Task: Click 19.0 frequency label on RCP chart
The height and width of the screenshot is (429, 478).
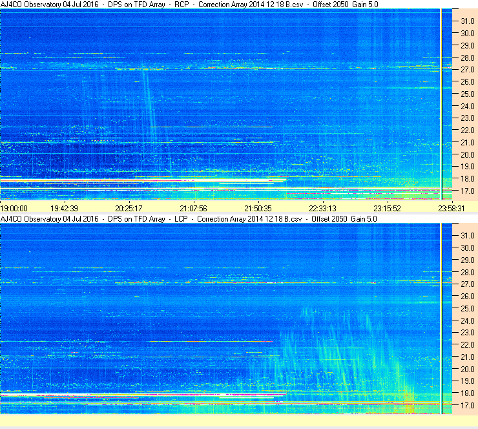Action: (x=468, y=167)
